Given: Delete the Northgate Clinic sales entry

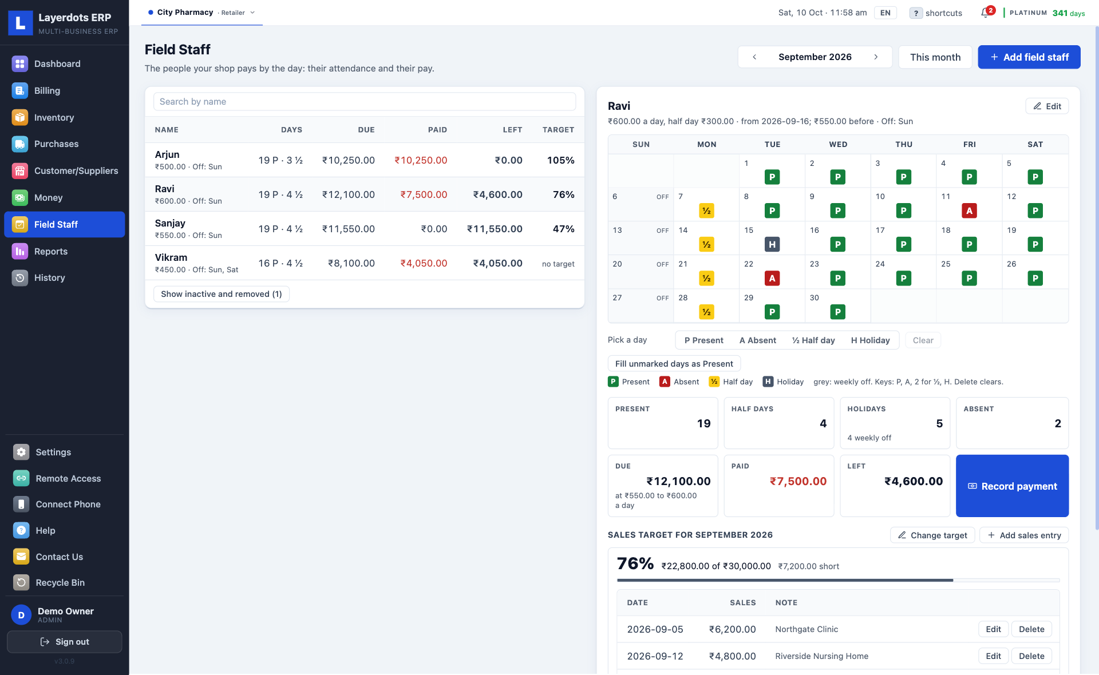Looking at the screenshot, I should pyautogui.click(x=1031, y=629).
